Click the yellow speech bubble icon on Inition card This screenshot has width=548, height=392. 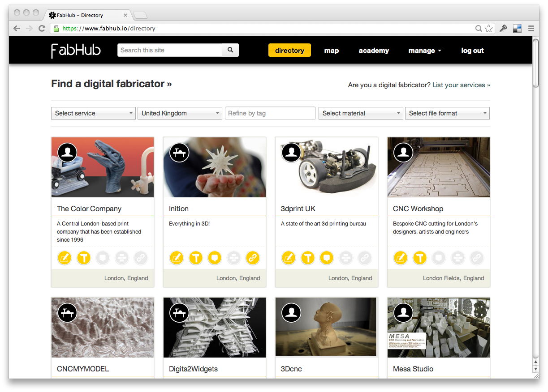pyautogui.click(x=215, y=258)
